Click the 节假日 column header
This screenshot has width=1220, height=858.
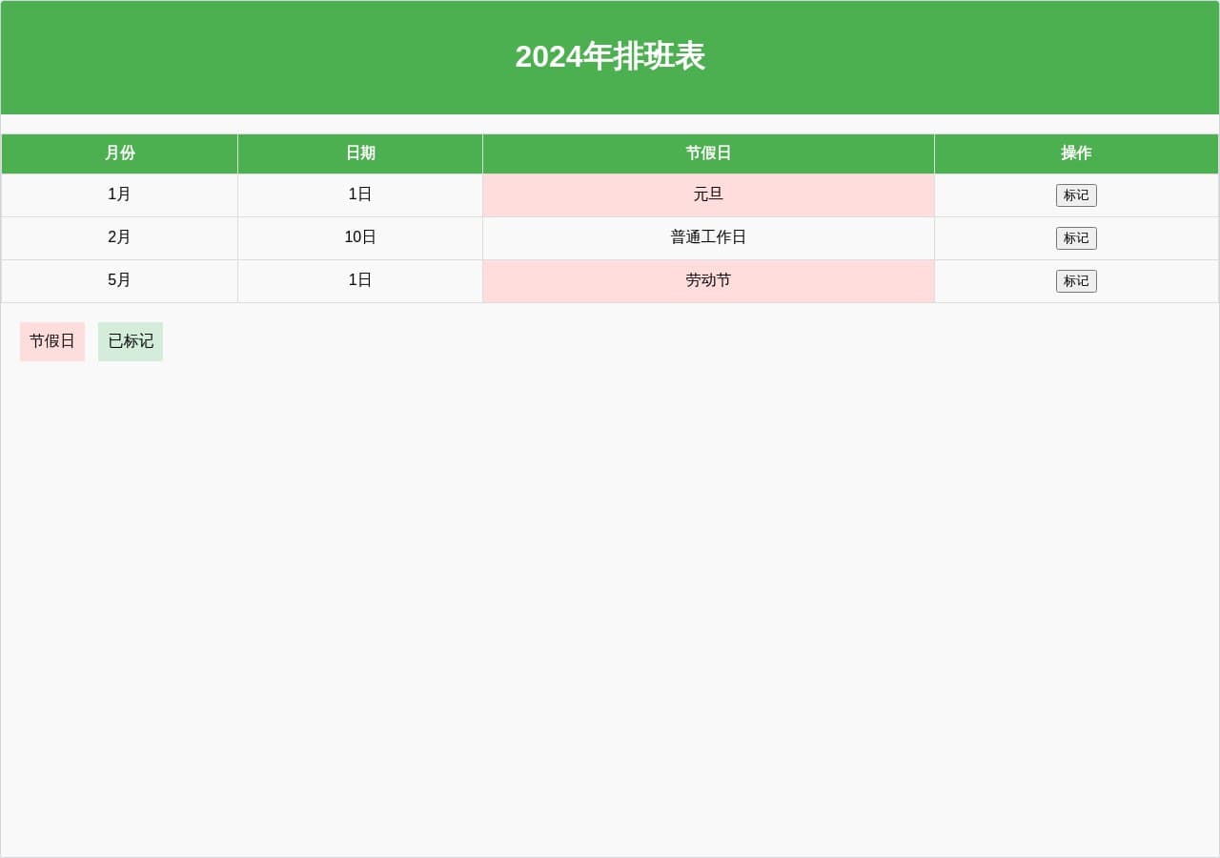click(708, 153)
